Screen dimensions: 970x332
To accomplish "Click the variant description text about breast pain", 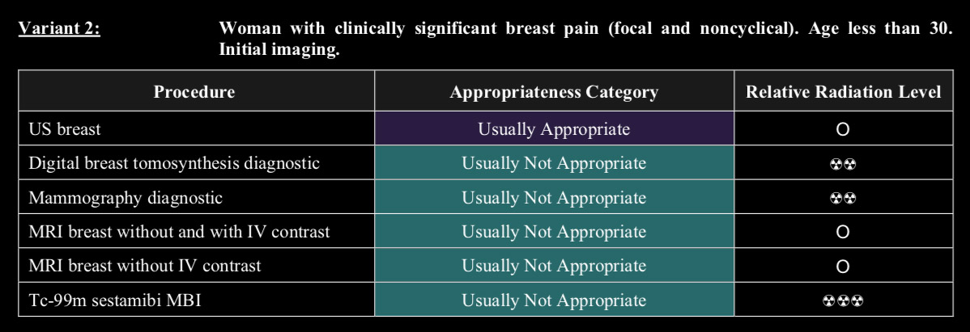I will pyautogui.click(x=585, y=39).
